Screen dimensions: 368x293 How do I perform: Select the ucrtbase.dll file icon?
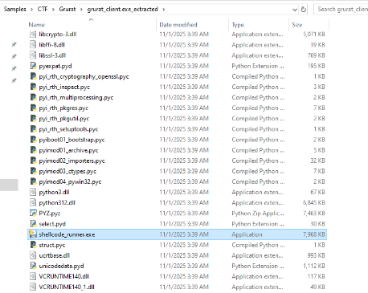point(33,255)
